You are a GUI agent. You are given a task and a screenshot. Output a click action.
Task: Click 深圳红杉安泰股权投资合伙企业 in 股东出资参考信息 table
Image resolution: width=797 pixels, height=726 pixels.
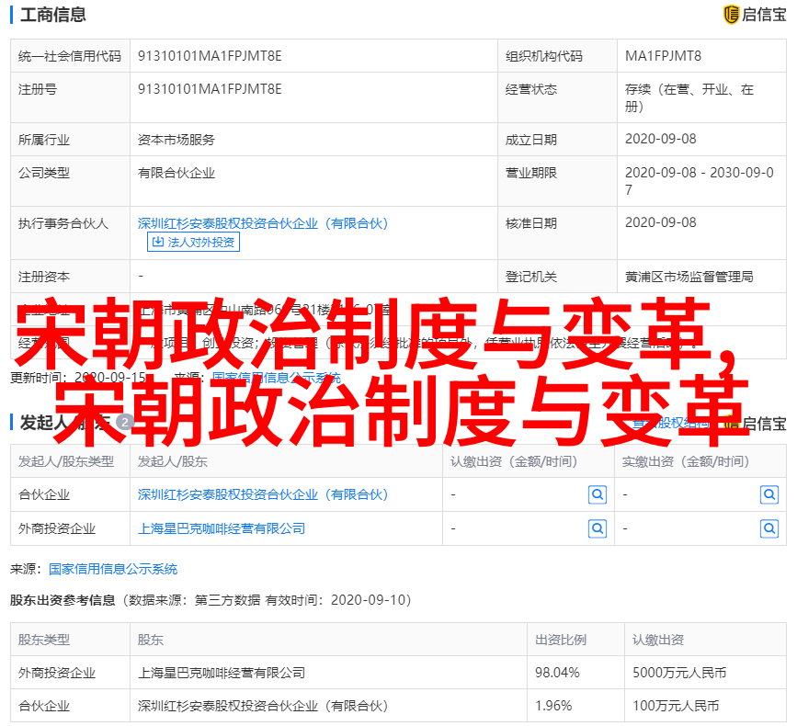[x=263, y=706]
